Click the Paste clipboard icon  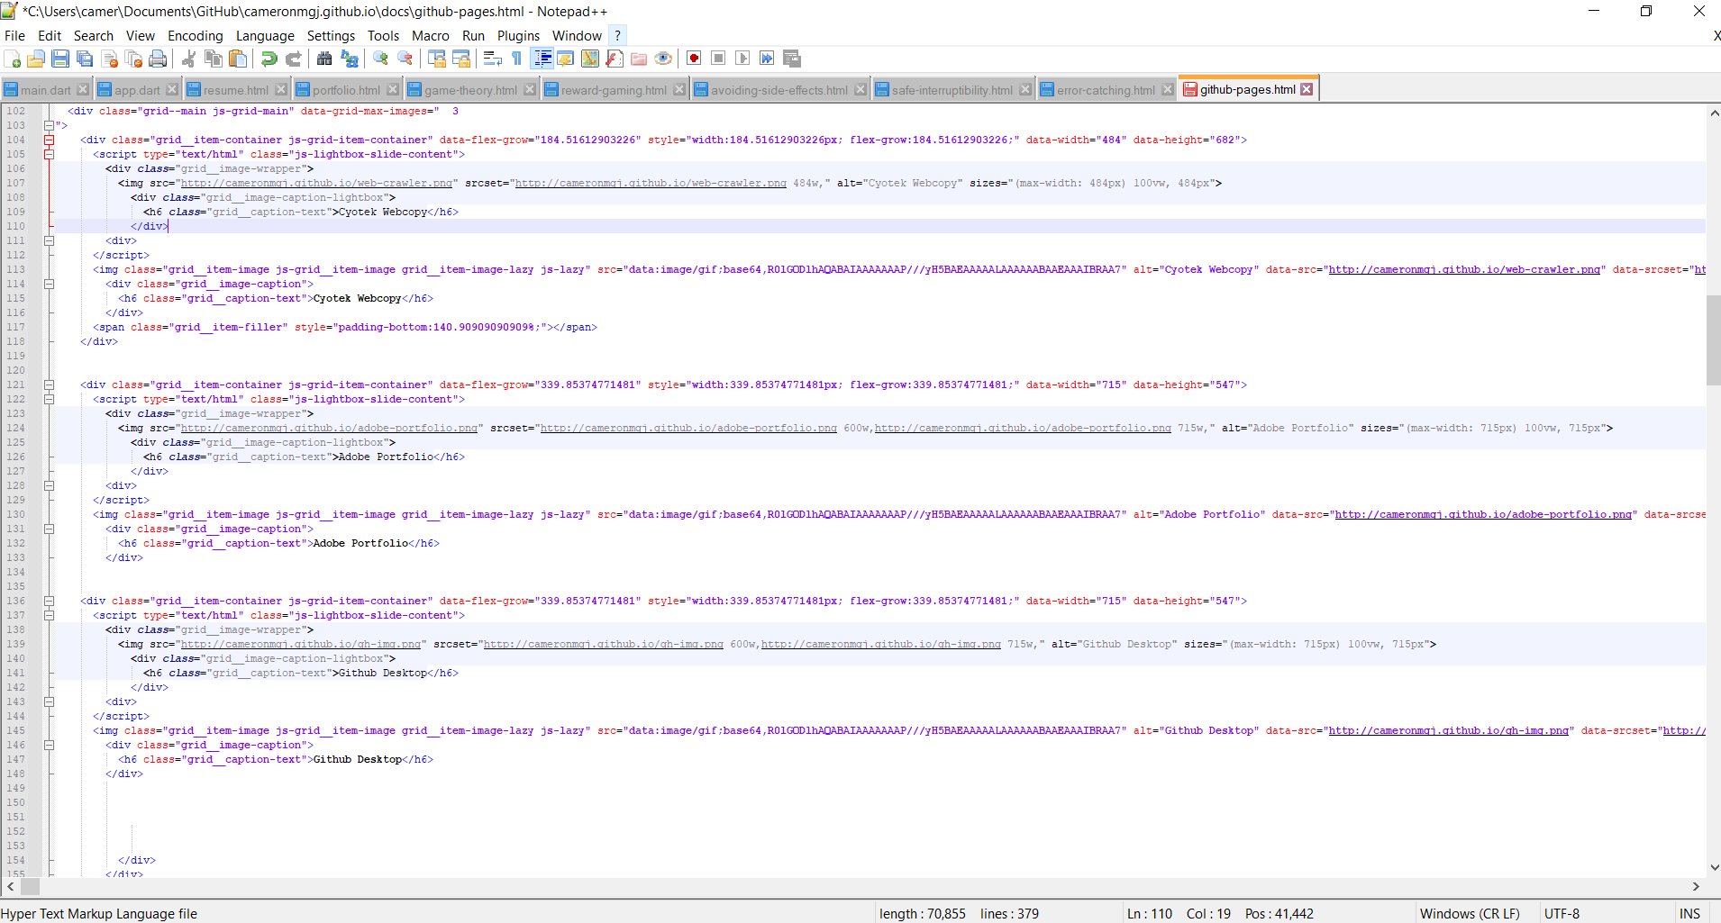click(238, 59)
